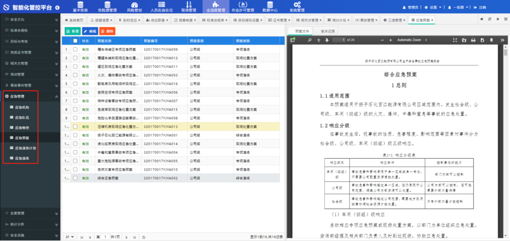Image resolution: width=510 pixels, height=241 pixels.
Task: Click the tab bar refresh icon
Action: pos(489,20)
